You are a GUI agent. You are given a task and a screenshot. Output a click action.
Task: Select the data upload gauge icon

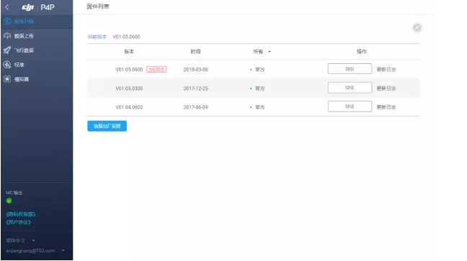point(7,36)
